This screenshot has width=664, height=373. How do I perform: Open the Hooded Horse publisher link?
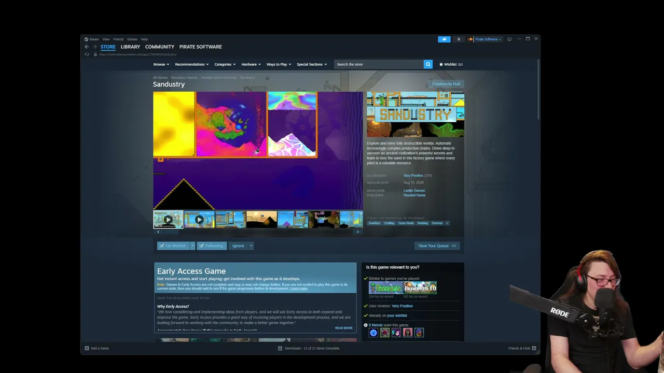pos(414,195)
